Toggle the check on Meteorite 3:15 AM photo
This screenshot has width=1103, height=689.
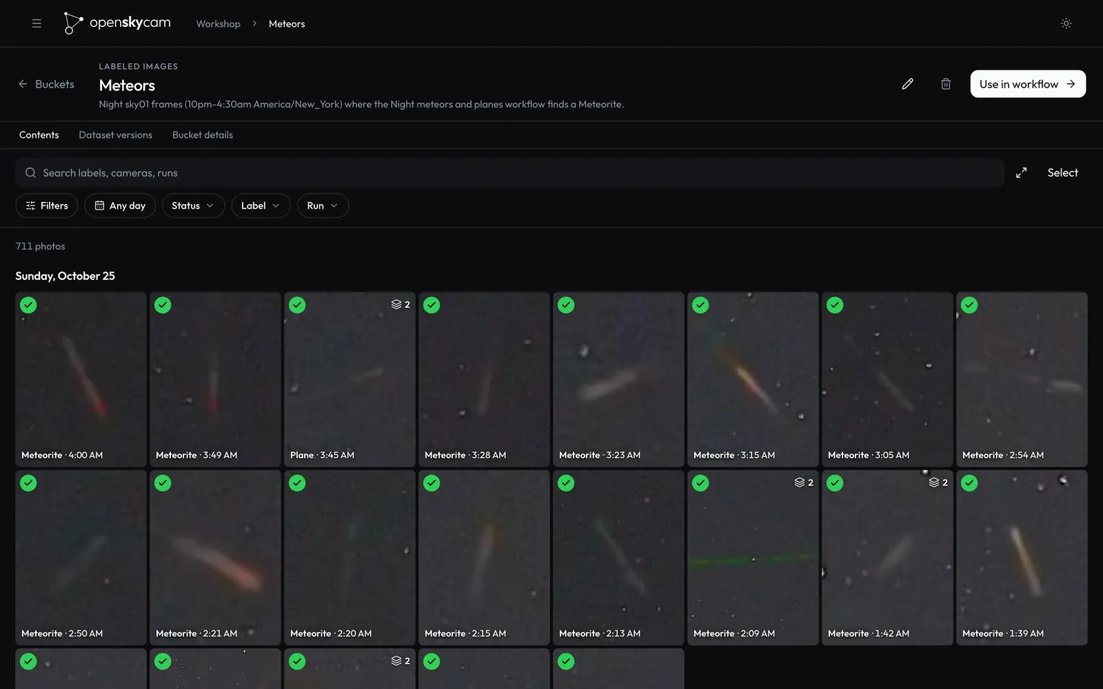coord(700,305)
